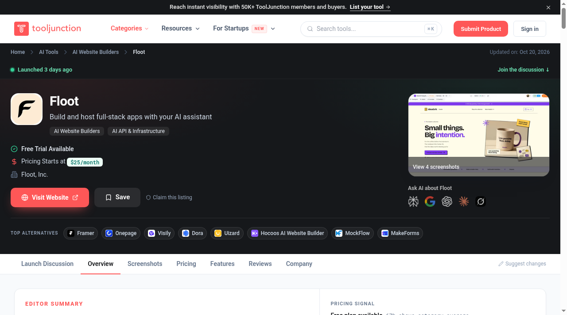Dismiss the top promo banner

(548, 7)
